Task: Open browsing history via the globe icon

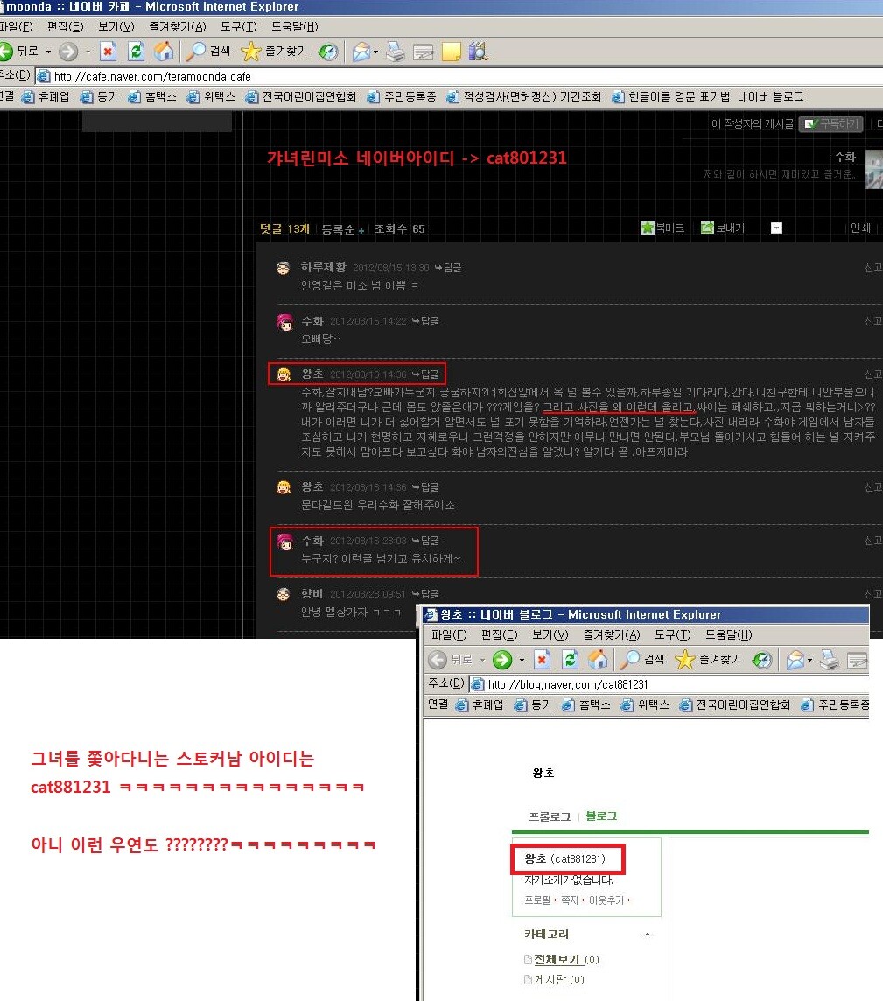Action: (329, 51)
